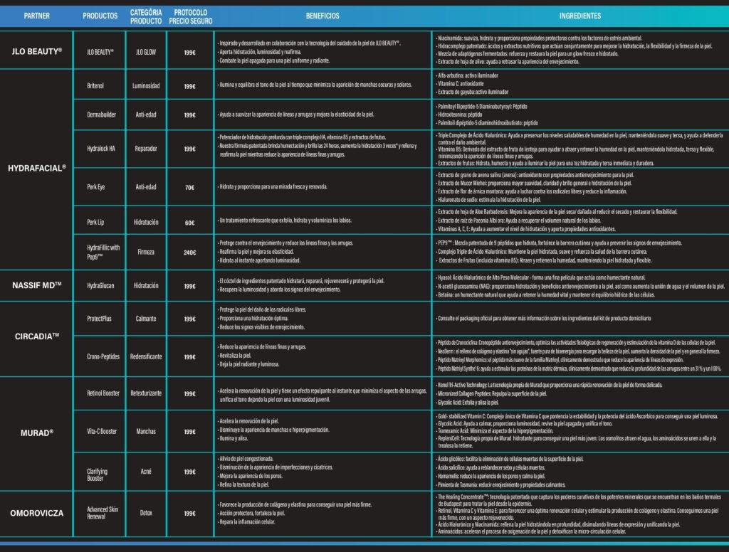Click the Perk Lip benefits text
Viewport: 729px width, 552px height.
(x=285, y=221)
